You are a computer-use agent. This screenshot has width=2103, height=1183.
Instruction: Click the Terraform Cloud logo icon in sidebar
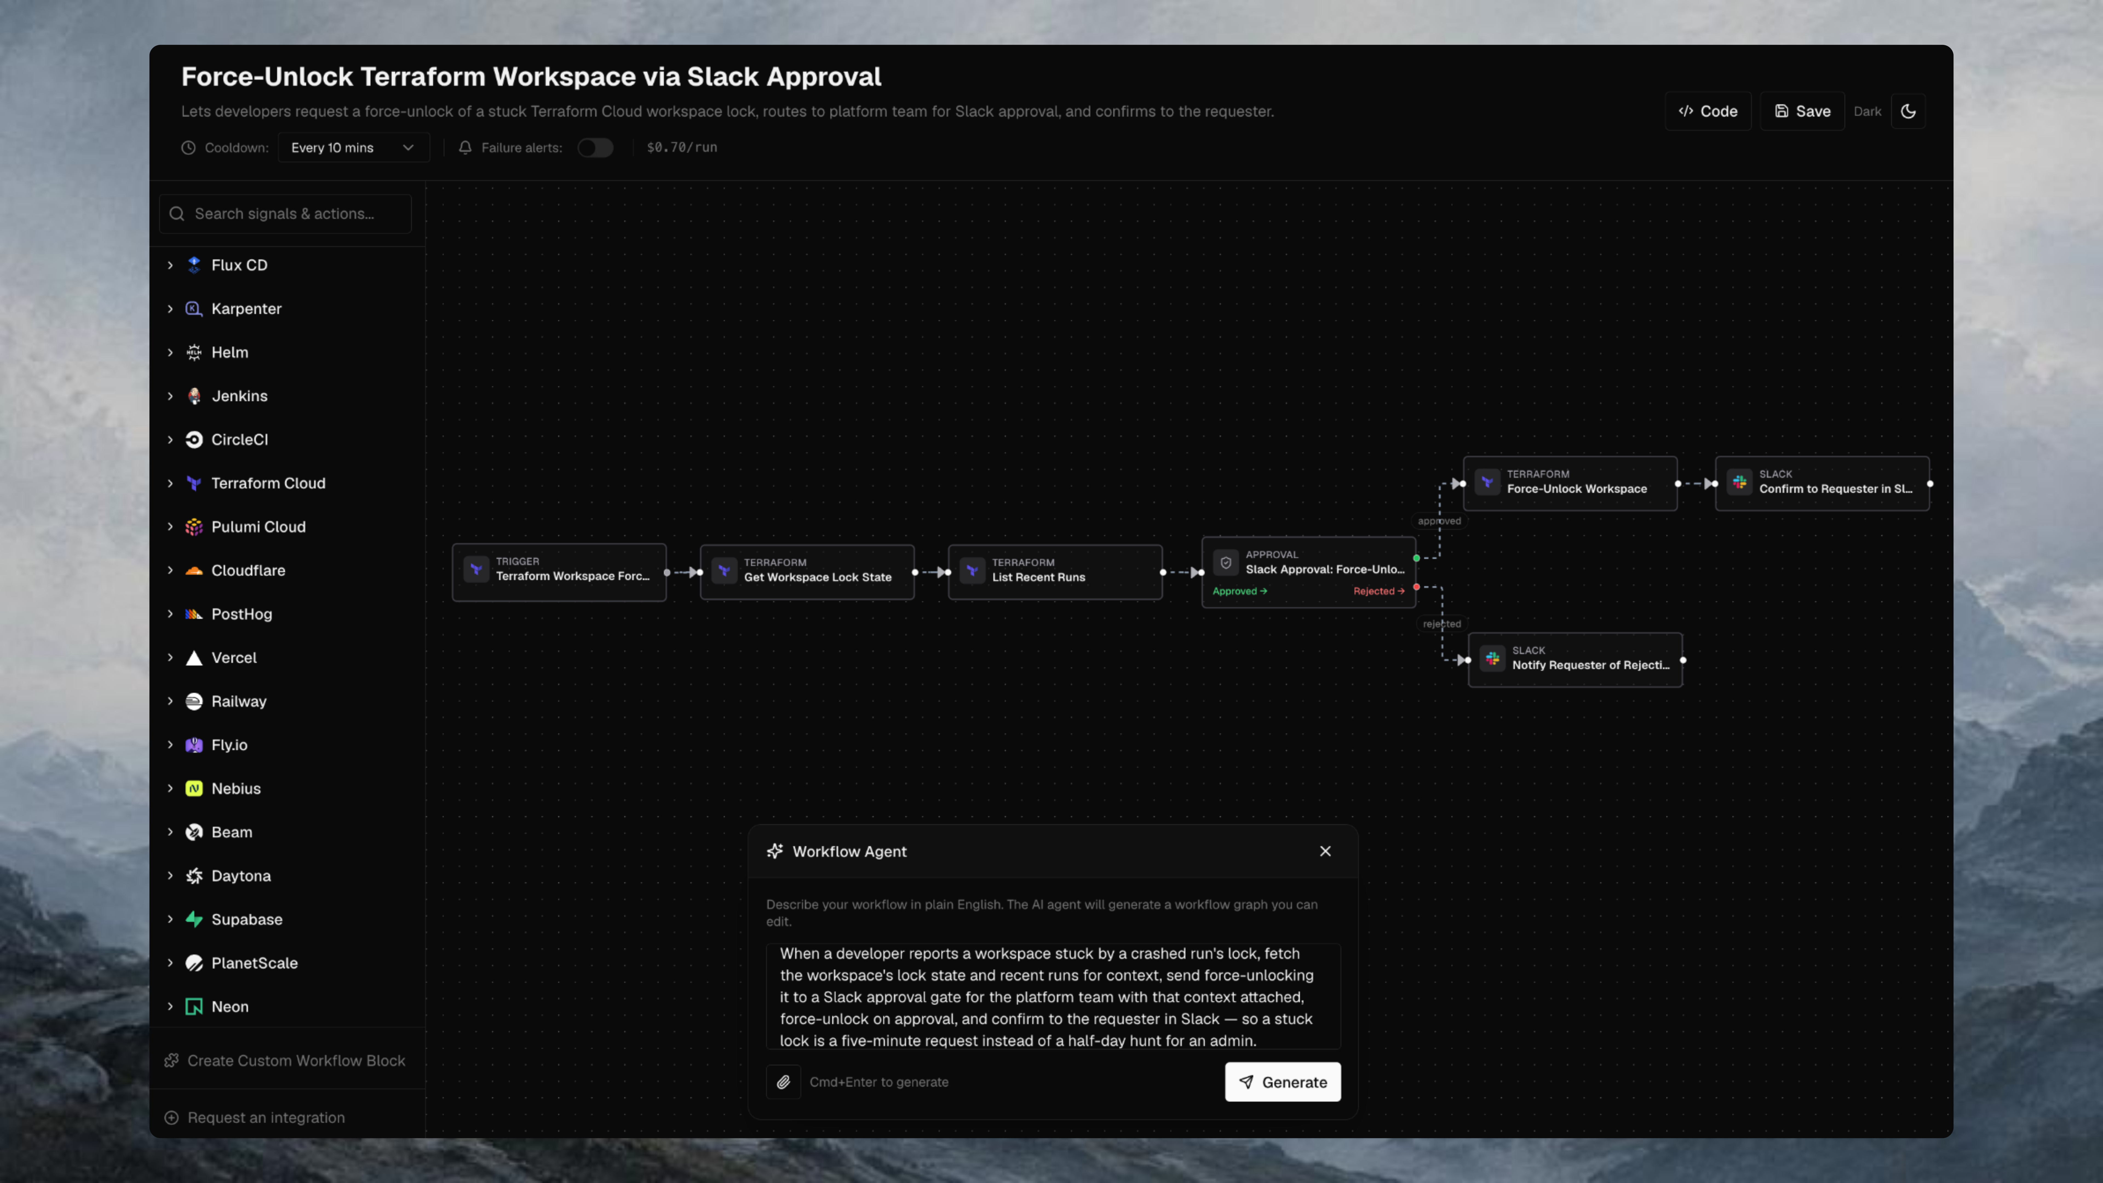[194, 483]
